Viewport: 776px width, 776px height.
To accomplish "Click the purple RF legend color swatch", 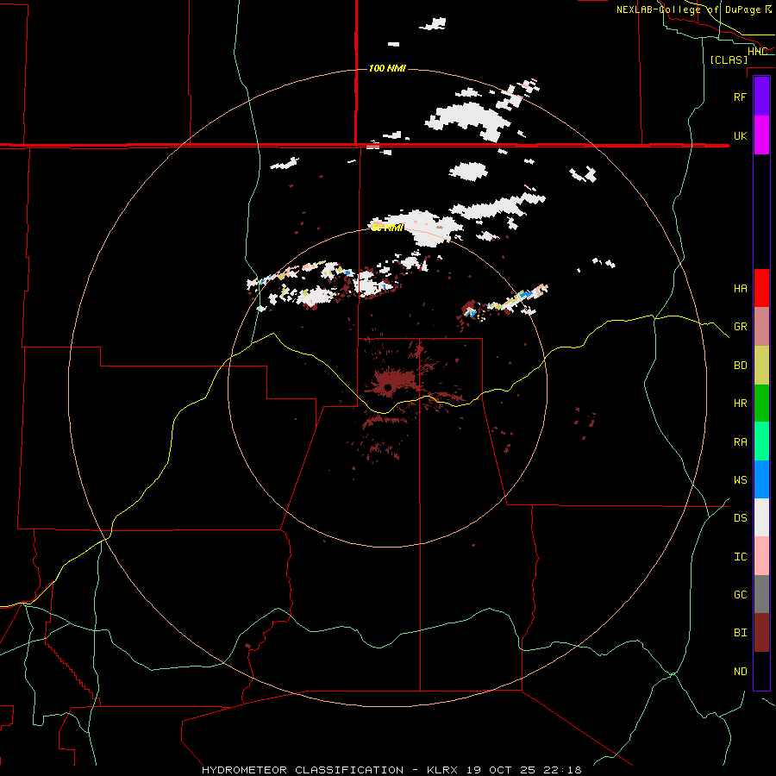I will [761, 97].
